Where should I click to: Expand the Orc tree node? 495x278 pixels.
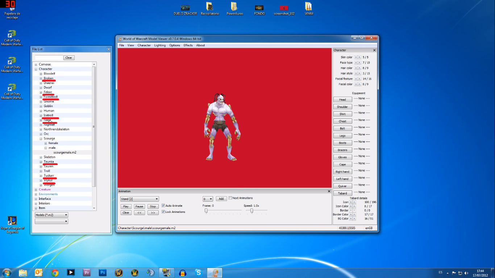click(x=41, y=134)
